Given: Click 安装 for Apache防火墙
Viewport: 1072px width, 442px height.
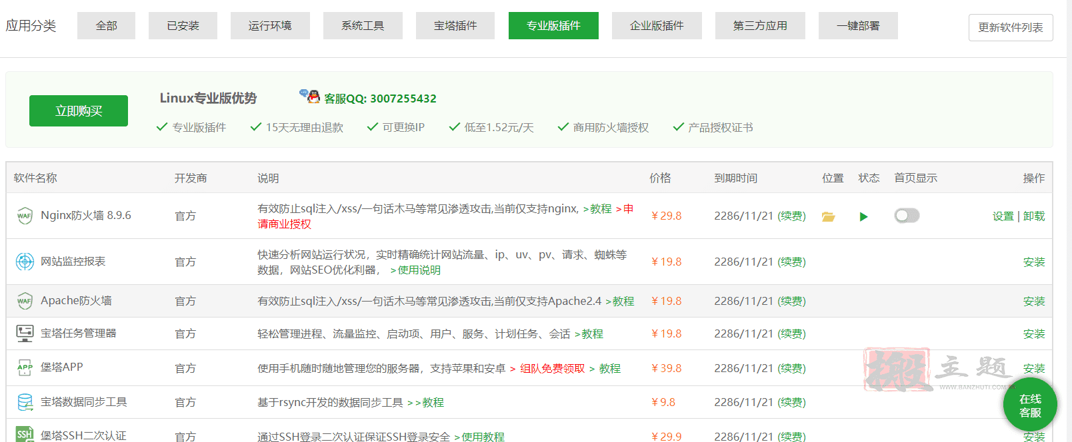Looking at the screenshot, I should [1034, 301].
